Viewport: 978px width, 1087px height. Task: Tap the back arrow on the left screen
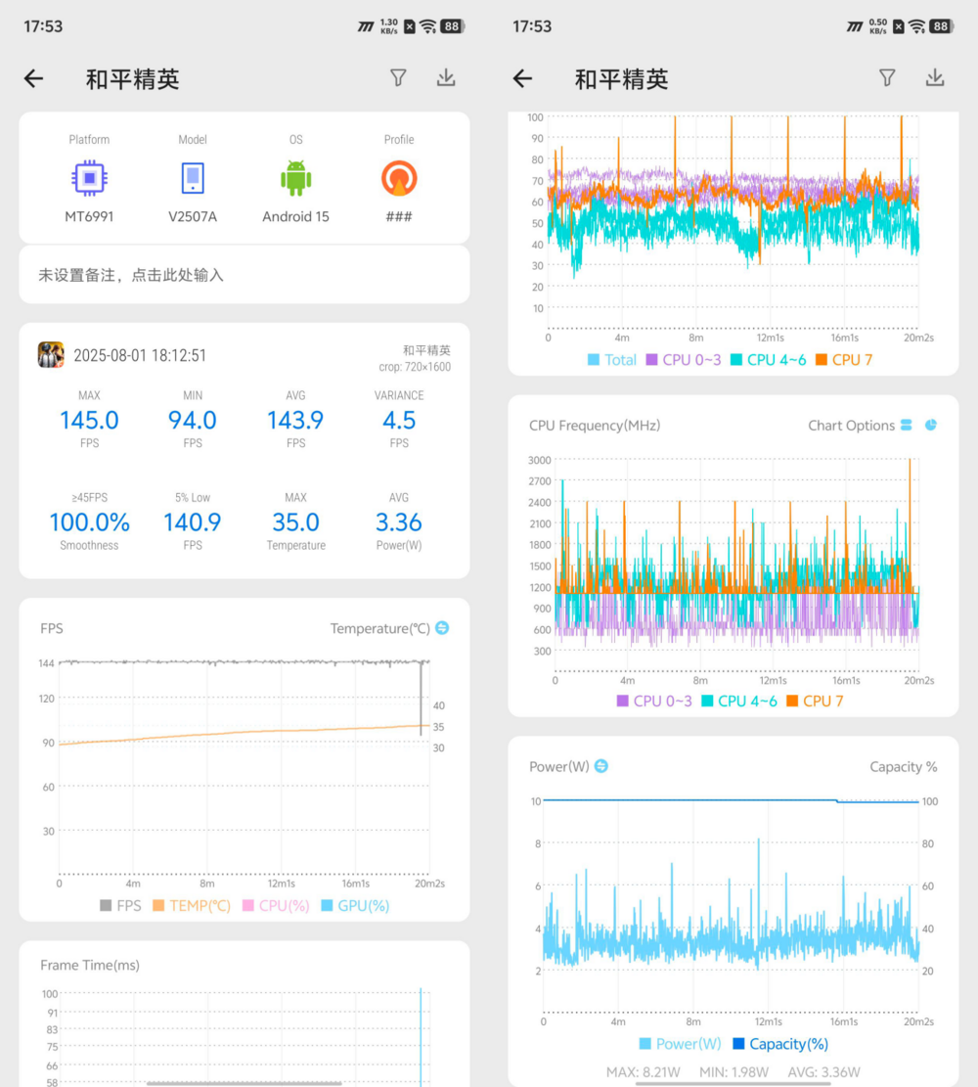tap(33, 79)
